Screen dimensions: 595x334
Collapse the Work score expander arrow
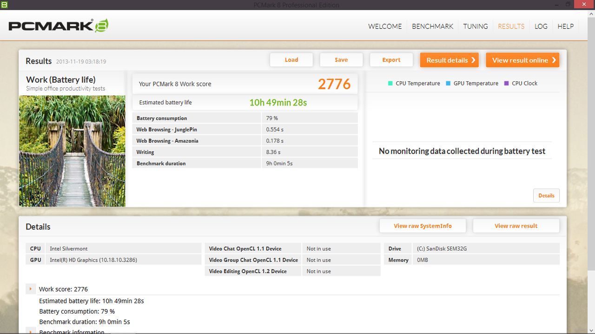(30, 289)
